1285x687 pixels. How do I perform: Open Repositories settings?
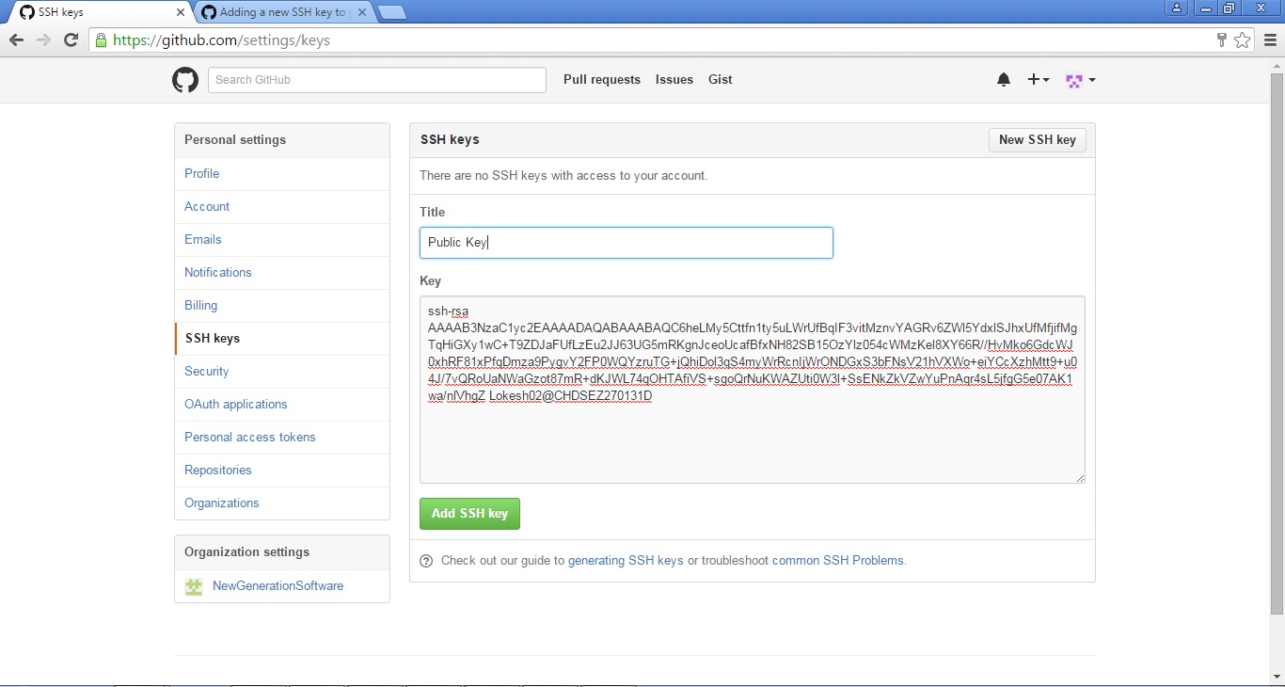tap(282, 471)
